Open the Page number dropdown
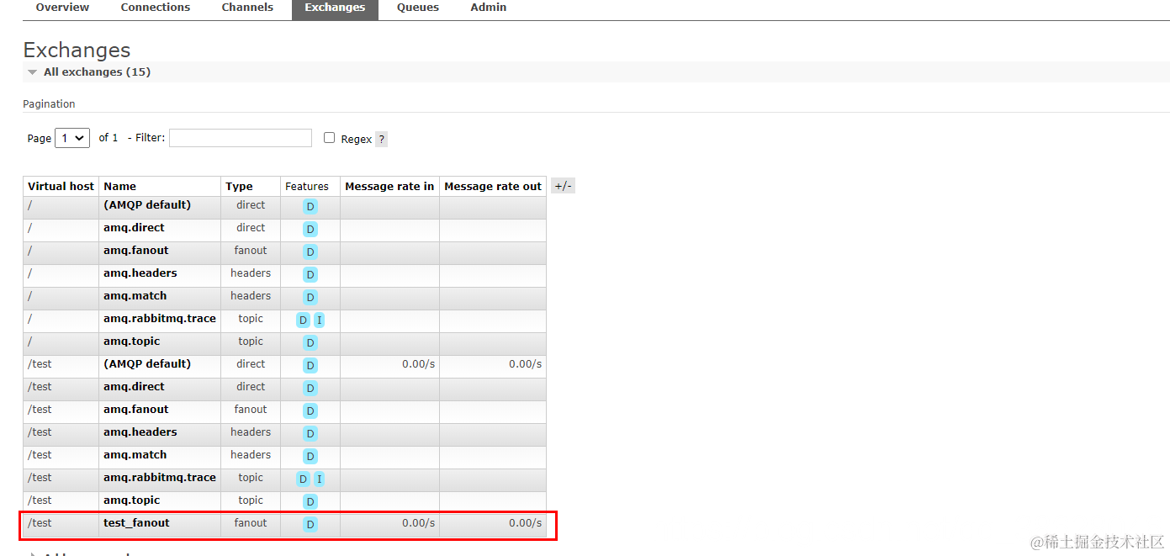Viewport: 1170px width, 556px height. coord(72,138)
